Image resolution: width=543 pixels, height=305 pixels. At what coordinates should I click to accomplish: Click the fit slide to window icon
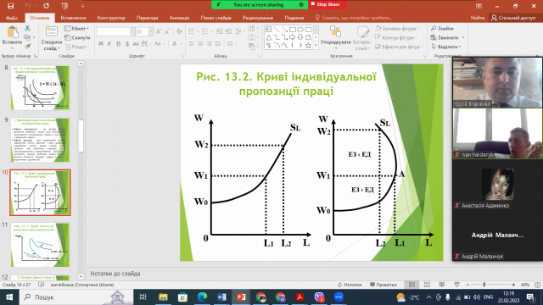pyautogui.click(x=537, y=285)
